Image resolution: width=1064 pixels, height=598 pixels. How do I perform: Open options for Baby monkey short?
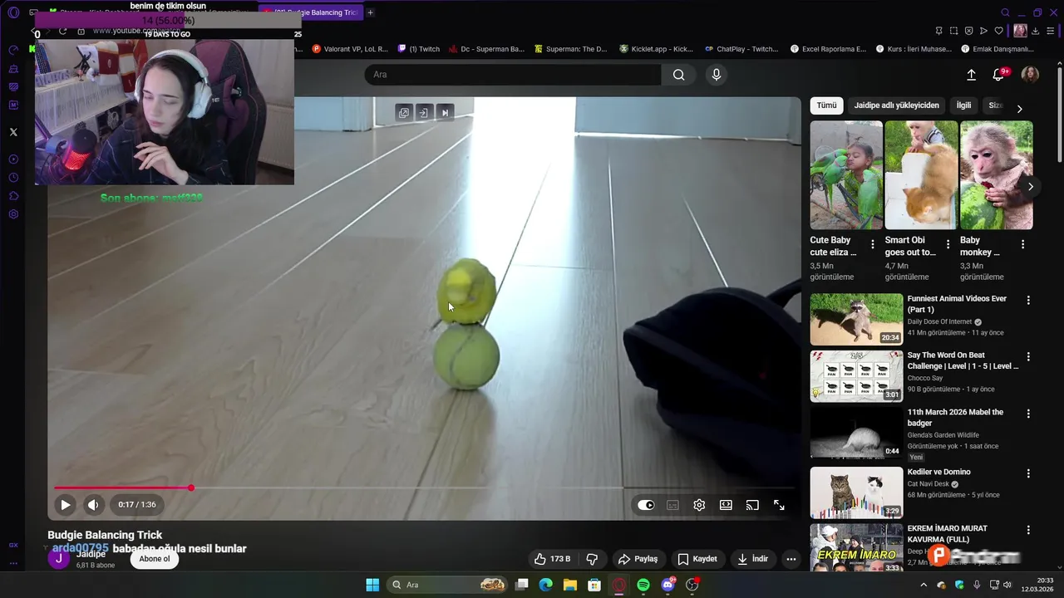coord(1022,244)
